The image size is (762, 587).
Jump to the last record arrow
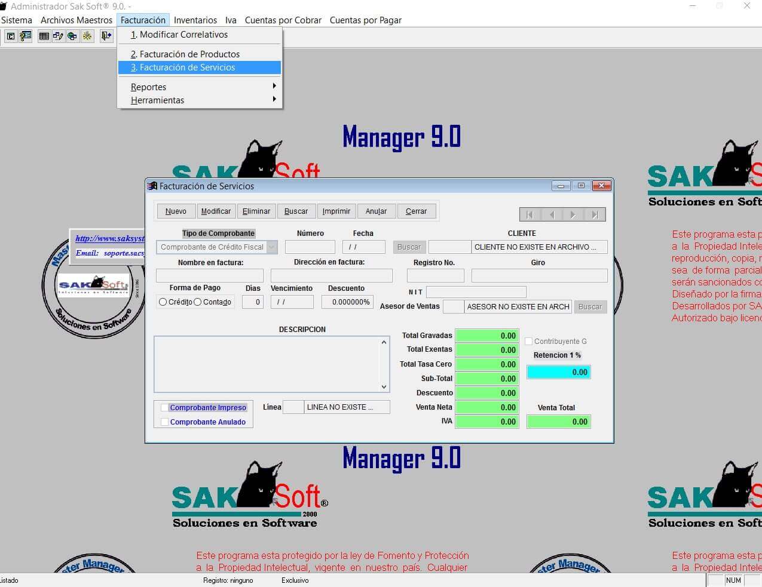tap(595, 214)
